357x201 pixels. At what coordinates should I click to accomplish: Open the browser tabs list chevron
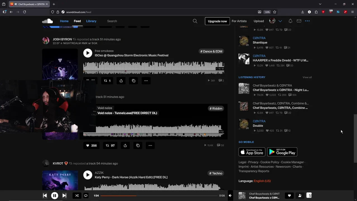coord(320,4)
